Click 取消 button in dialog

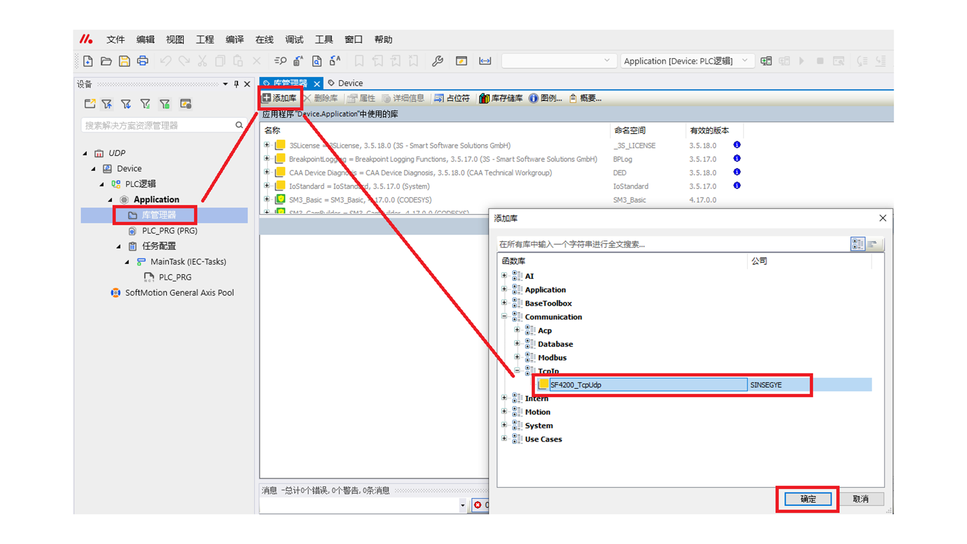point(861,499)
